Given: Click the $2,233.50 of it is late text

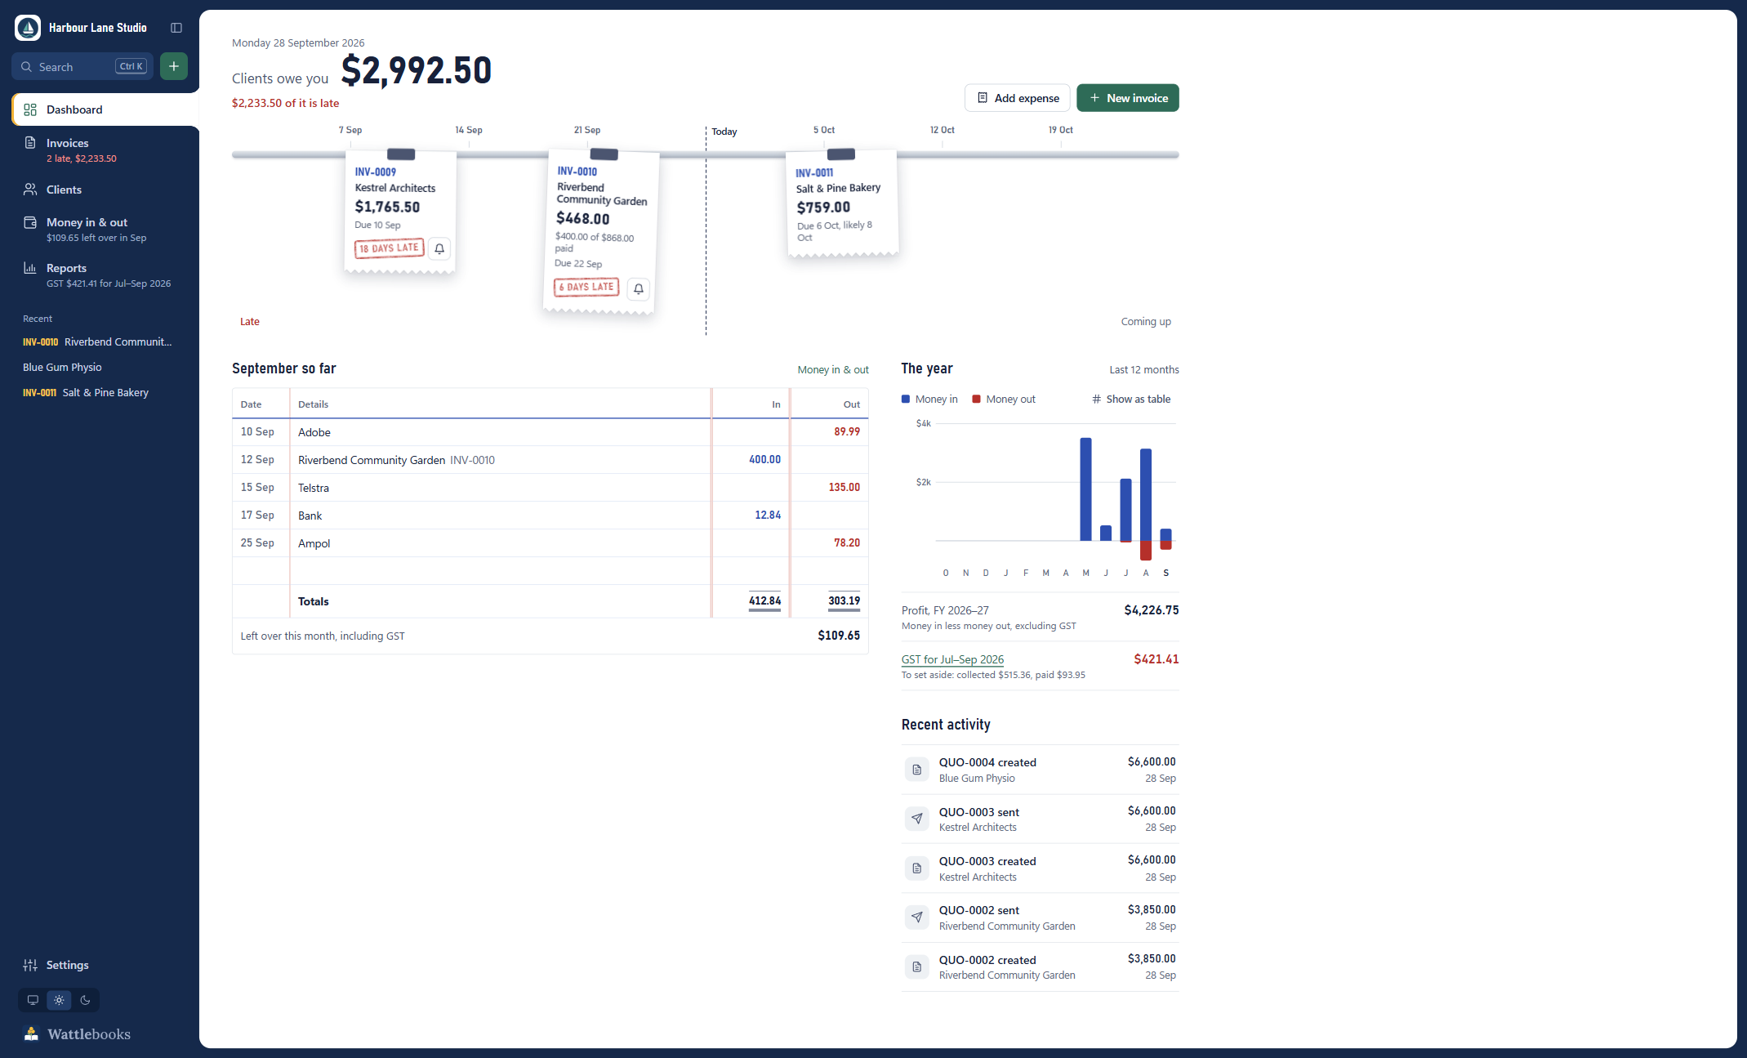Looking at the screenshot, I should (x=285, y=103).
